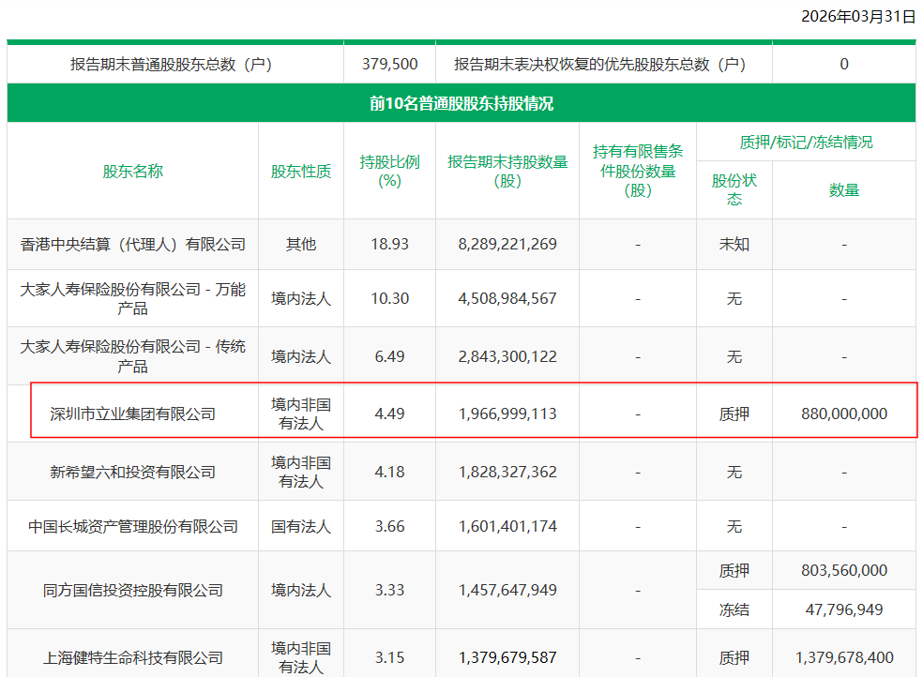Select shareholder 香港中央结算（代理人）有限公司
The image size is (923, 677).
(132, 244)
